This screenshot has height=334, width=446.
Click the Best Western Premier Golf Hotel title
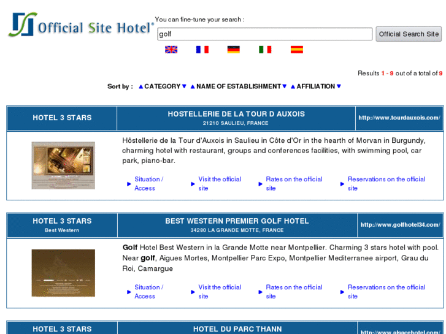point(237,221)
